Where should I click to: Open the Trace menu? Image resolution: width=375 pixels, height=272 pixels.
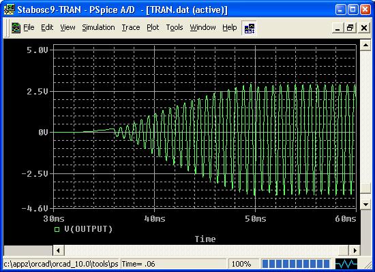pos(131,28)
